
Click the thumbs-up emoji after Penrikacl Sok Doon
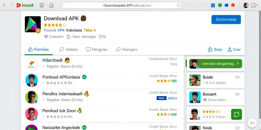(x=80, y=111)
